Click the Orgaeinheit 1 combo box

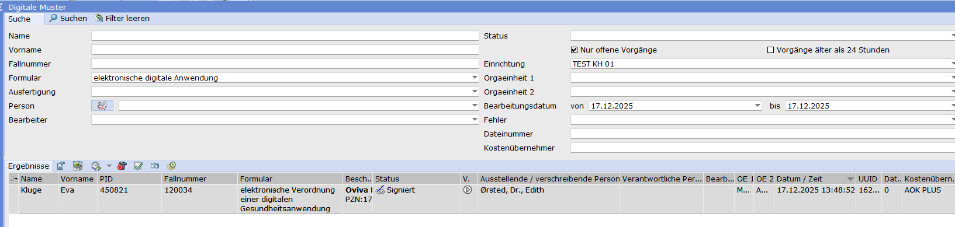pyautogui.click(x=763, y=78)
